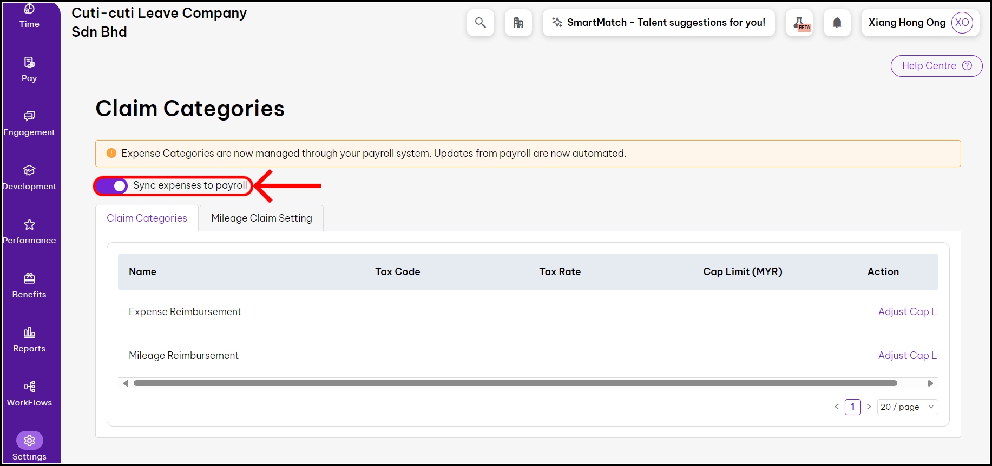Open the Beta lab flask icon
This screenshot has width=992, height=466.
click(x=799, y=23)
